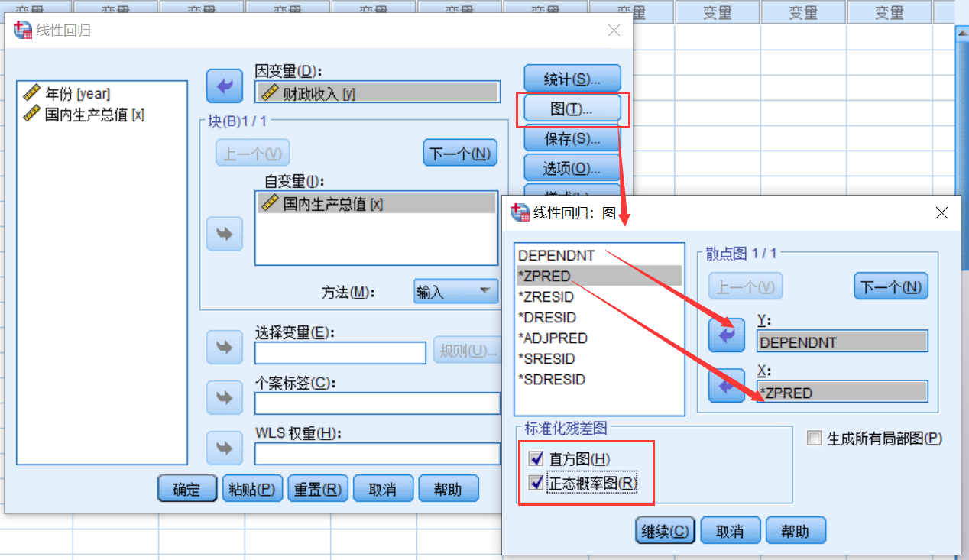Click the transfer arrow for the X field
The width and height of the screenshot is (969, 560).
(726, 385)
